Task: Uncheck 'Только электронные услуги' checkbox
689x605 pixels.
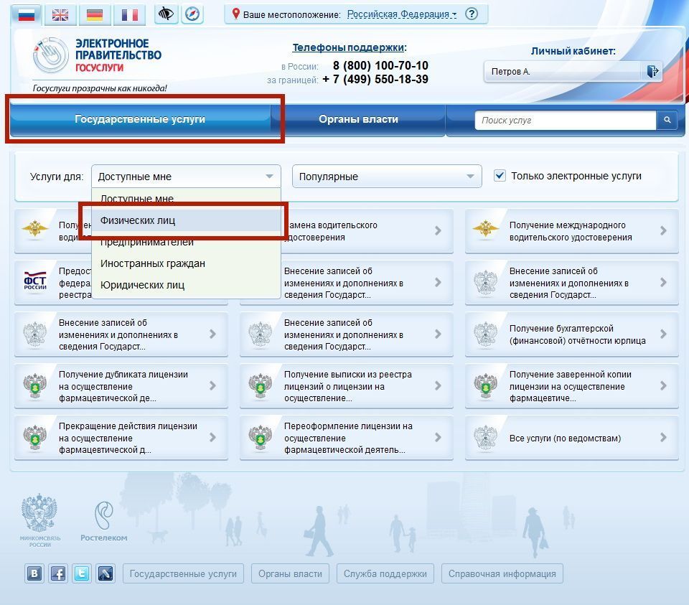Action: click(500, 176)
